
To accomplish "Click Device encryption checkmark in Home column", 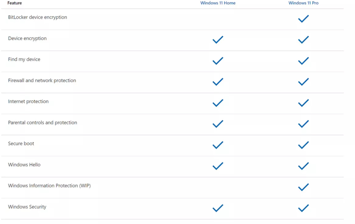I will click(x=218, y=40).
